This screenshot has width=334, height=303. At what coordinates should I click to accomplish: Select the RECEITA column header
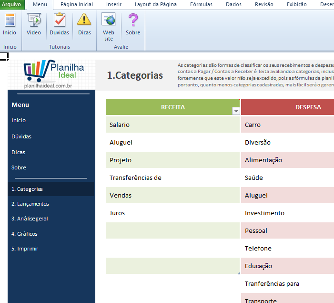172,107
